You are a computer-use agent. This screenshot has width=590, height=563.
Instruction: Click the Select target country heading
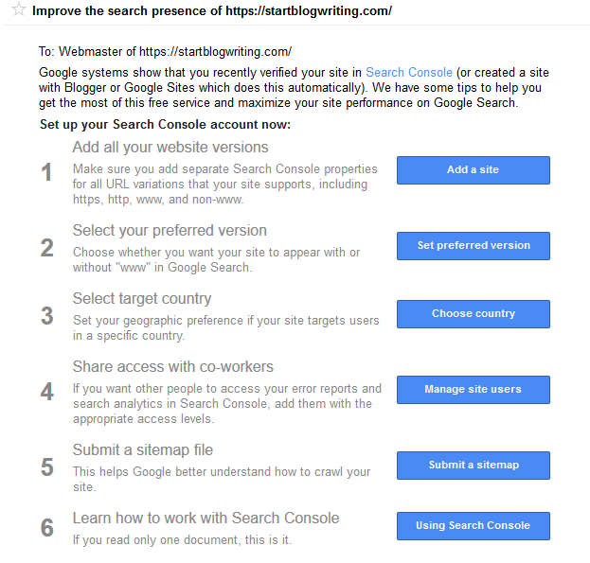142,298
